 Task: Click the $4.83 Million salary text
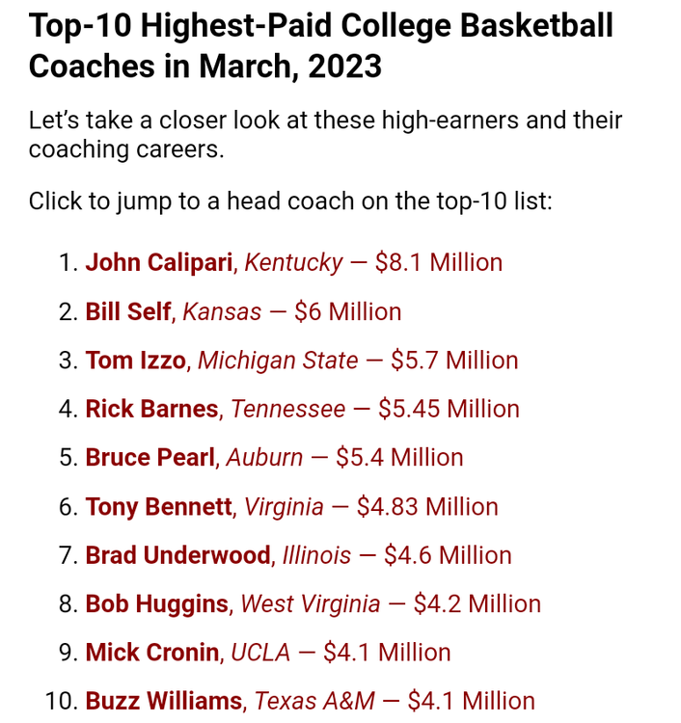[x=427, y=507]
